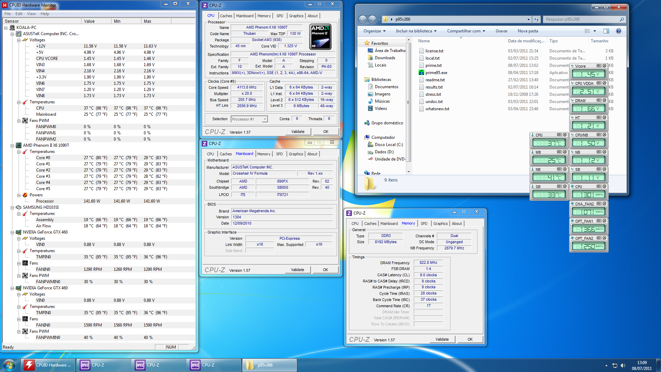Hide the DRAM voltage gadget with its X
The height and width of the screenshot is (372, 661).
pyautogui.click(x=605, y=100)
